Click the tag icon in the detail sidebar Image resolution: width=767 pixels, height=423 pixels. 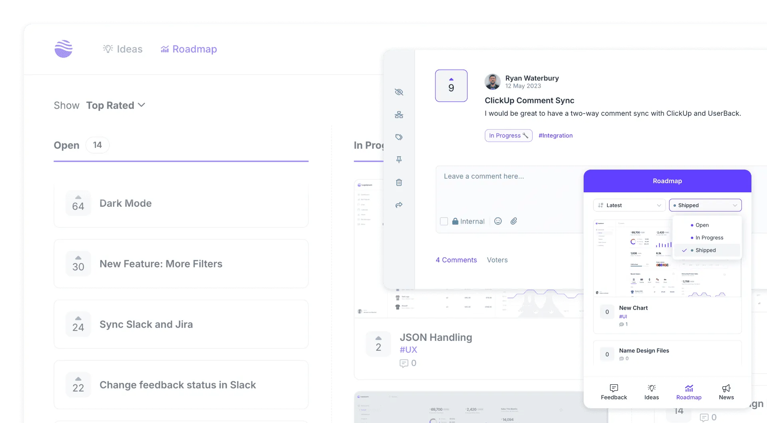[x=399, y=137]
